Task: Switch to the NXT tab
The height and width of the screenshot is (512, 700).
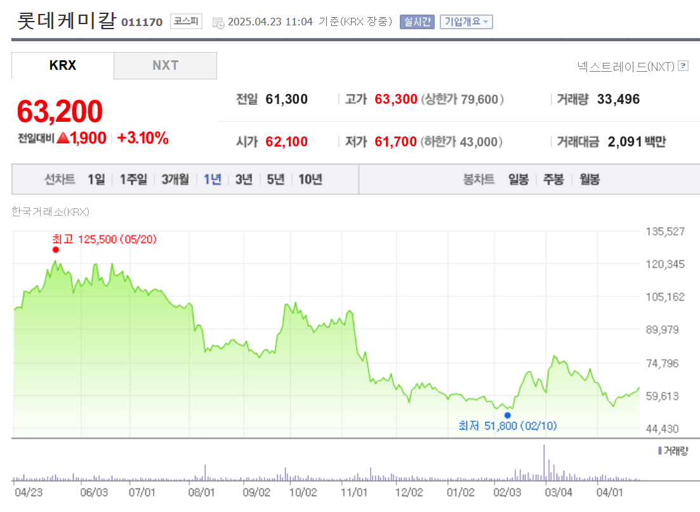Action: 165,65
